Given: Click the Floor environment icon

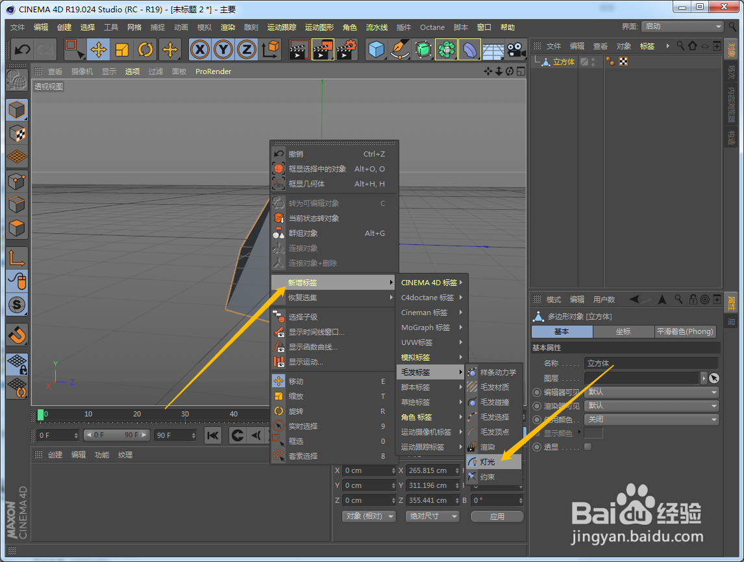Looking at the screenshot, I should coord(493,49).
